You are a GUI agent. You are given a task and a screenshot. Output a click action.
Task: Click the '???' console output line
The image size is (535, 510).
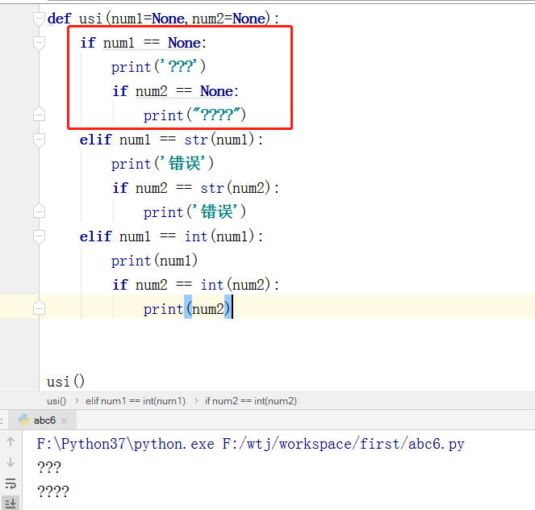point(49,468)
